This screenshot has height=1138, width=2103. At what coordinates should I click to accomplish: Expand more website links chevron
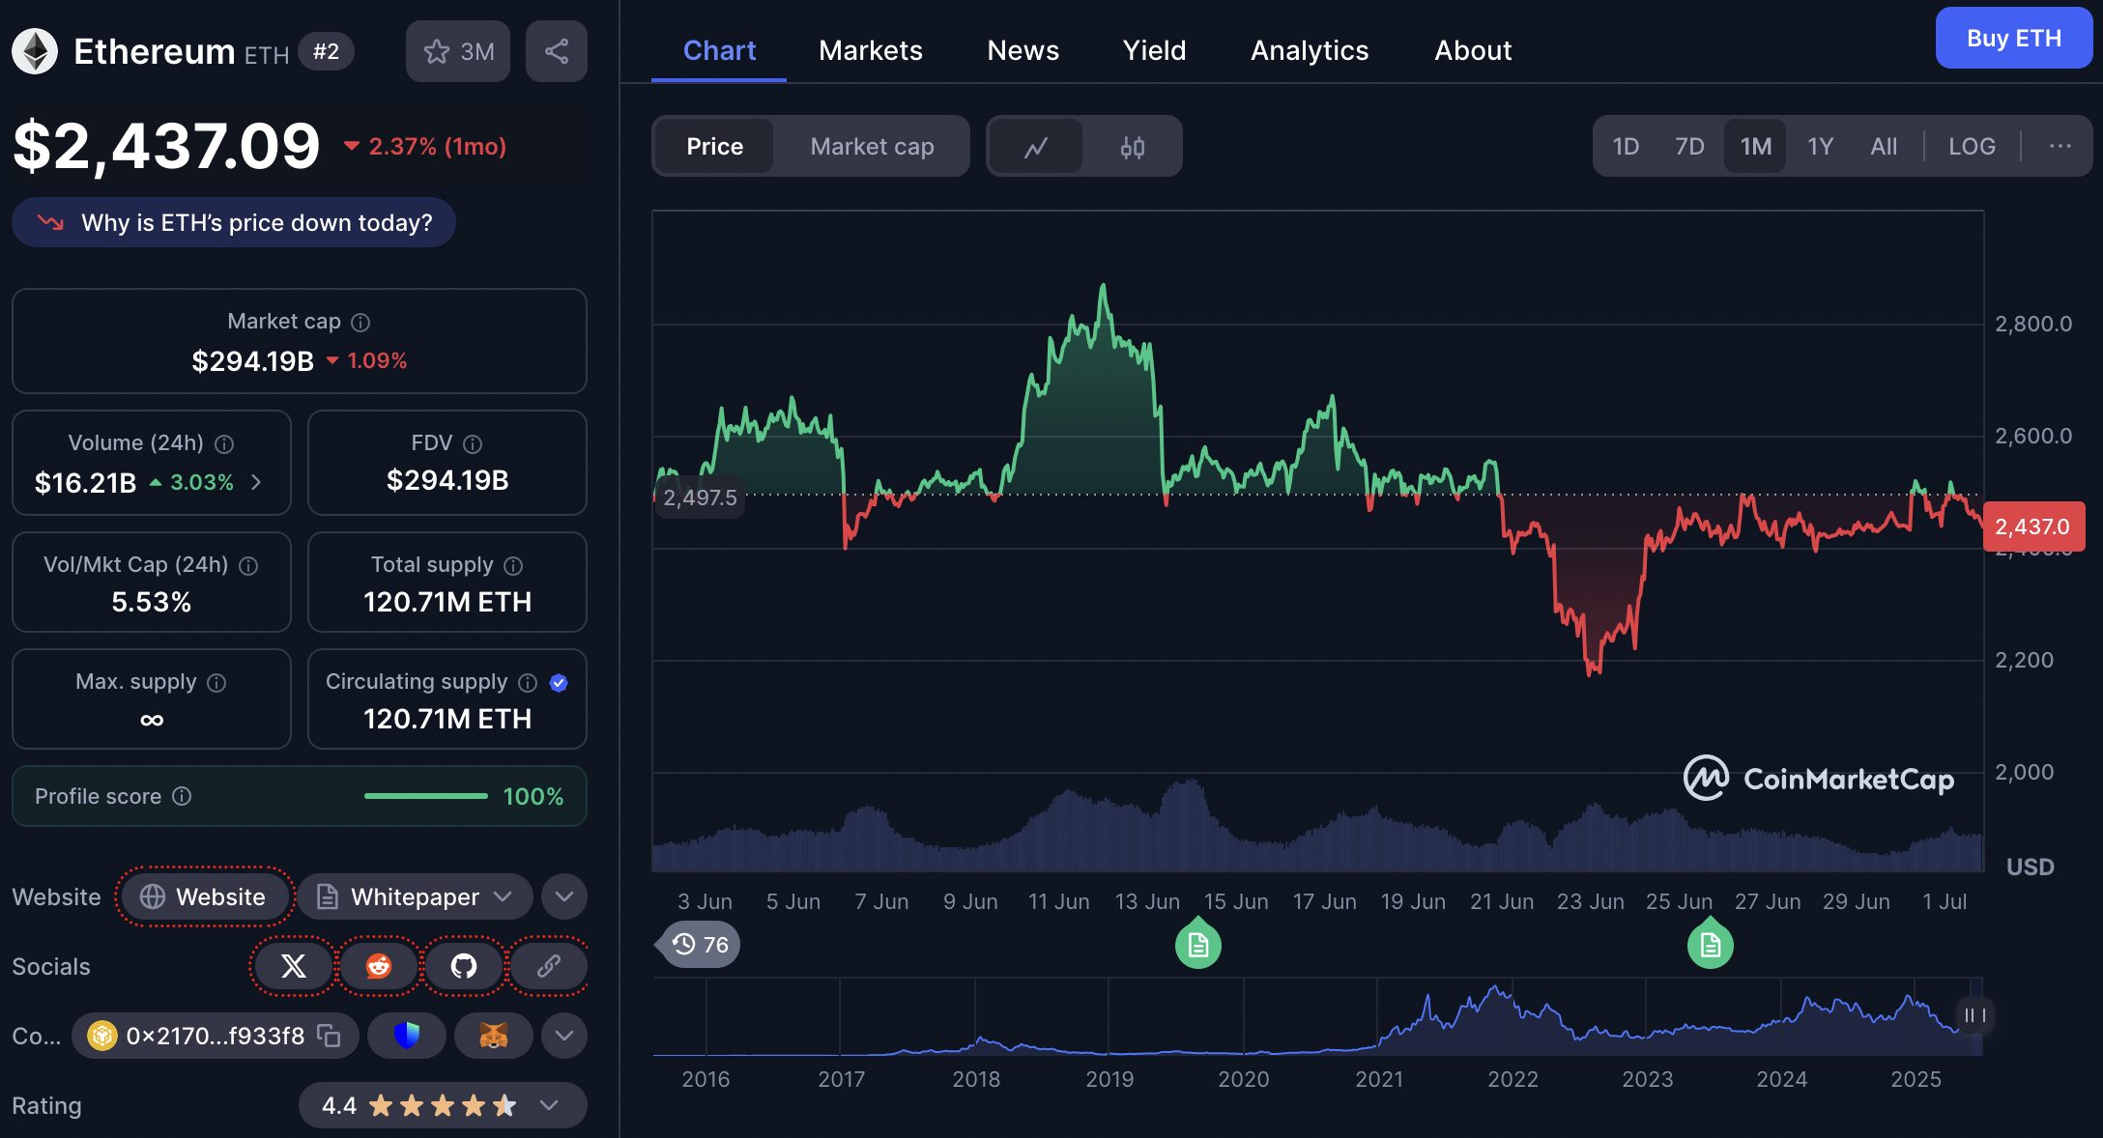pyautogui.click(x=564, y=896)
